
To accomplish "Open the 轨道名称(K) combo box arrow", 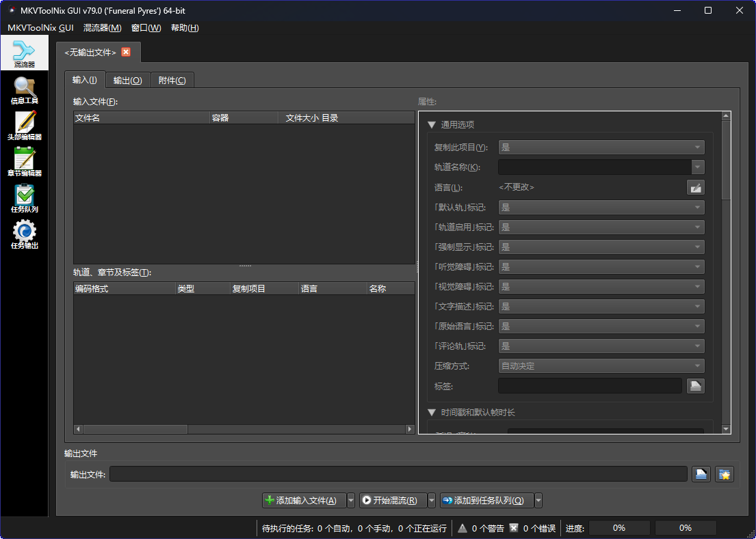I will (698, 167).
